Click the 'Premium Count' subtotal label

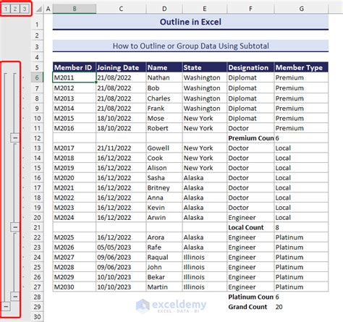click(250, 138)
